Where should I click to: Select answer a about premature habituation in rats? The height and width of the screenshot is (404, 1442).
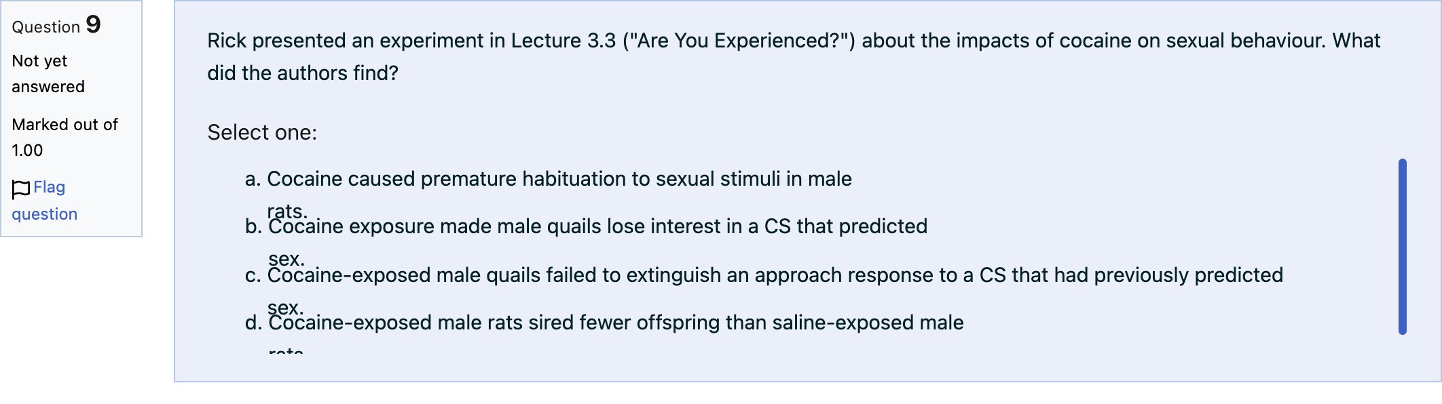click(x=559, y=179)
